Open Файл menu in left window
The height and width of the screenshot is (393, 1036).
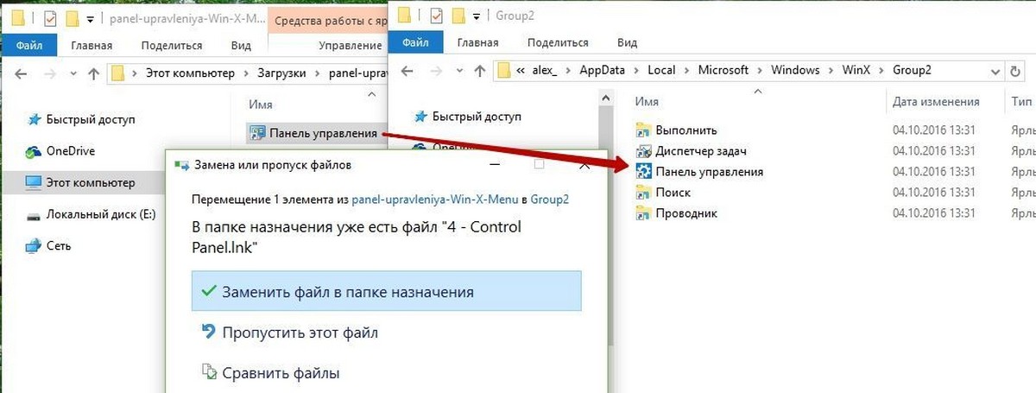(29, 44)
